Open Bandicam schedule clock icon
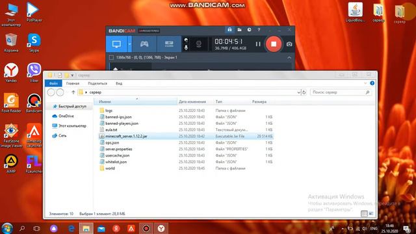 pos(249,30)
